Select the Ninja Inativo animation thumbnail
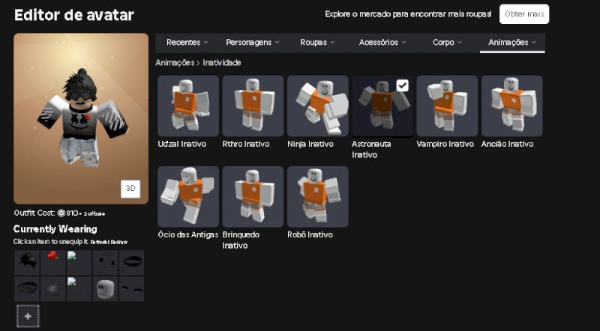600x331 pixels. click(317, 106)
